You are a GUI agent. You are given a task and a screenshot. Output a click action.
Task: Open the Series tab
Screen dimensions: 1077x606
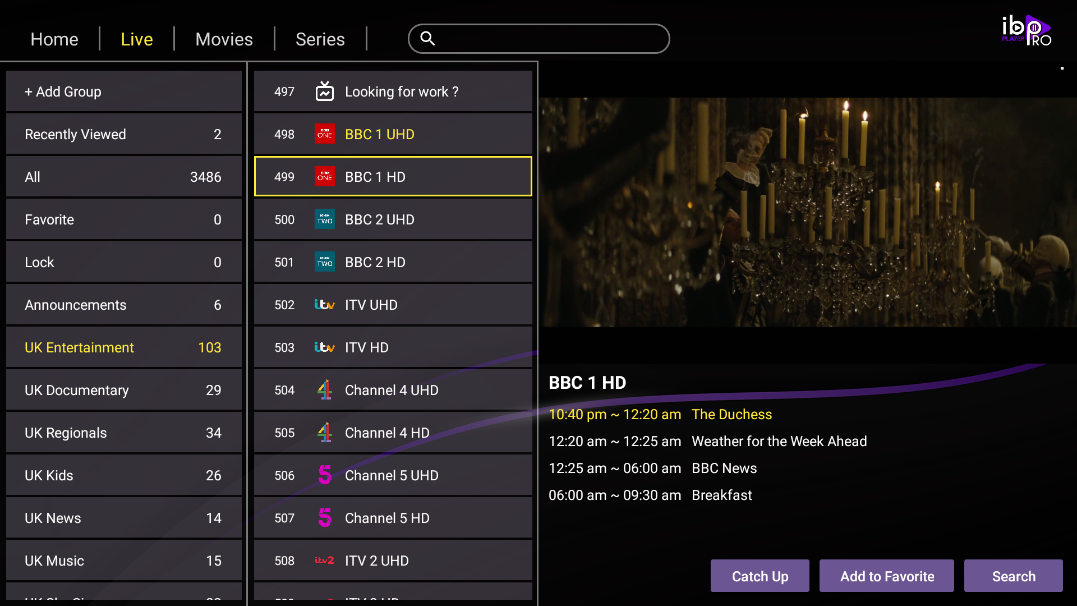(320, 39)
